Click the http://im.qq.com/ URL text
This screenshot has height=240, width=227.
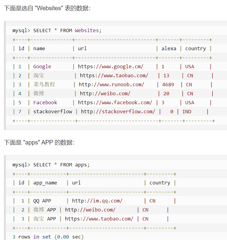97,201
